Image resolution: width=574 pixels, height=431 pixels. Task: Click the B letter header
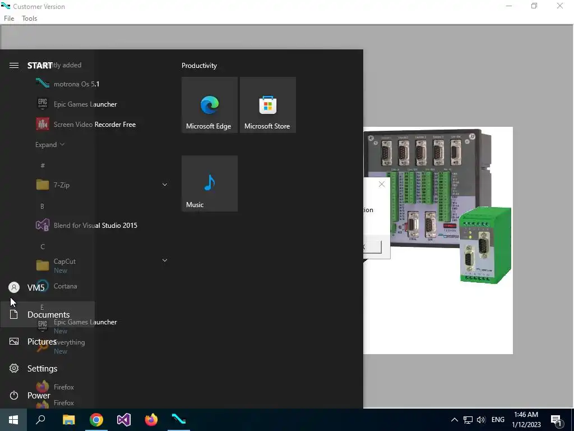42,206
